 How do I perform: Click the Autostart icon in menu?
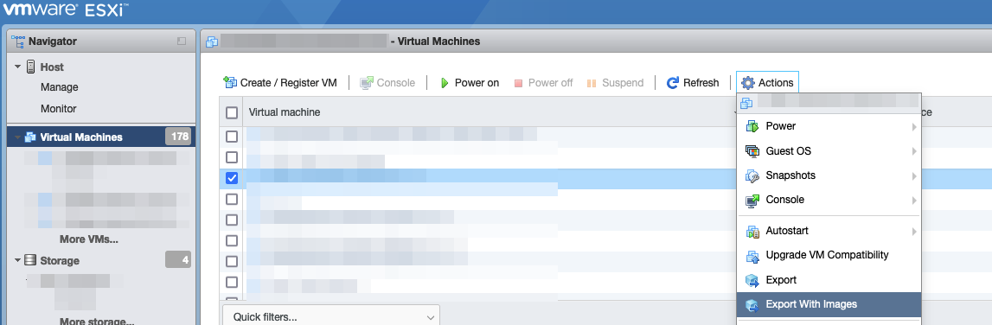click(752, 232)
